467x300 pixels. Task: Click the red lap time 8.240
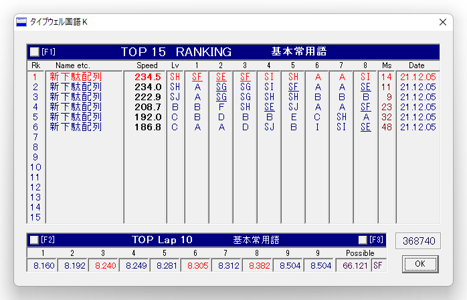click(x=105, y=265)
